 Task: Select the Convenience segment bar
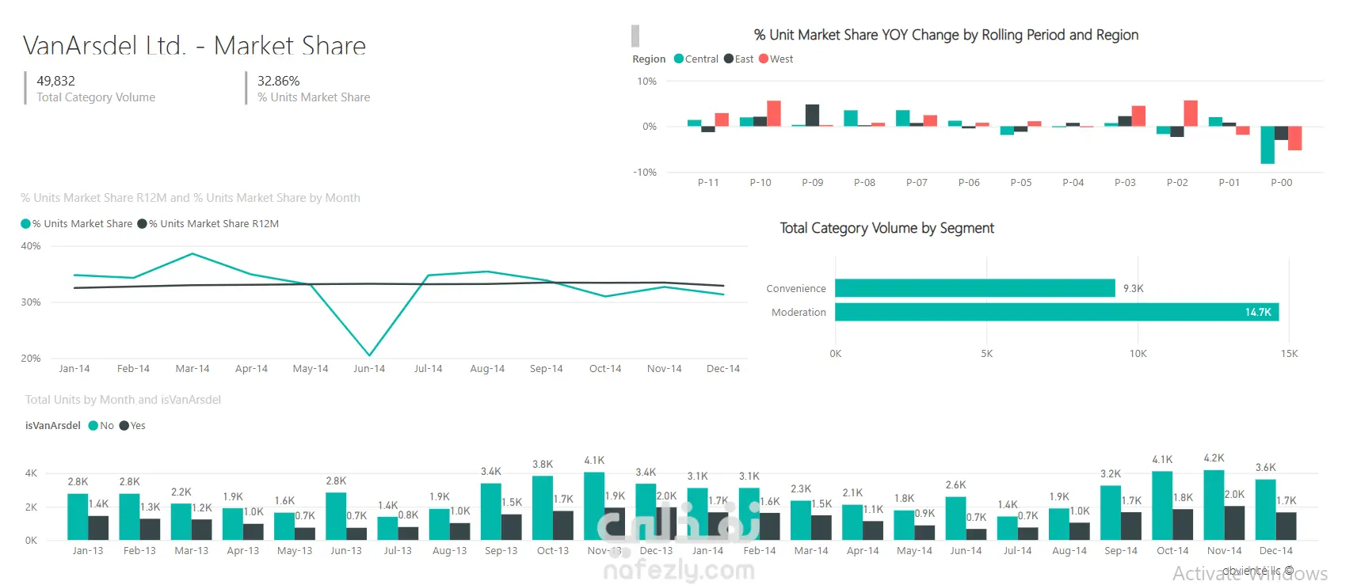point(974,288)
